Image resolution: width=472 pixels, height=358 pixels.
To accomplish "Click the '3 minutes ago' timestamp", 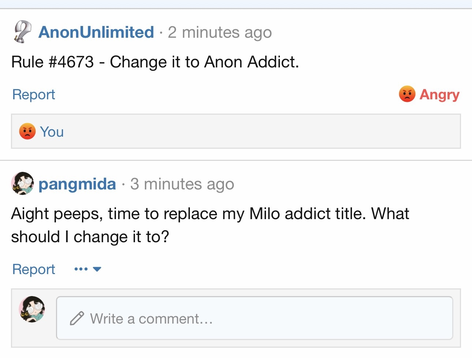I will point(182,184).
